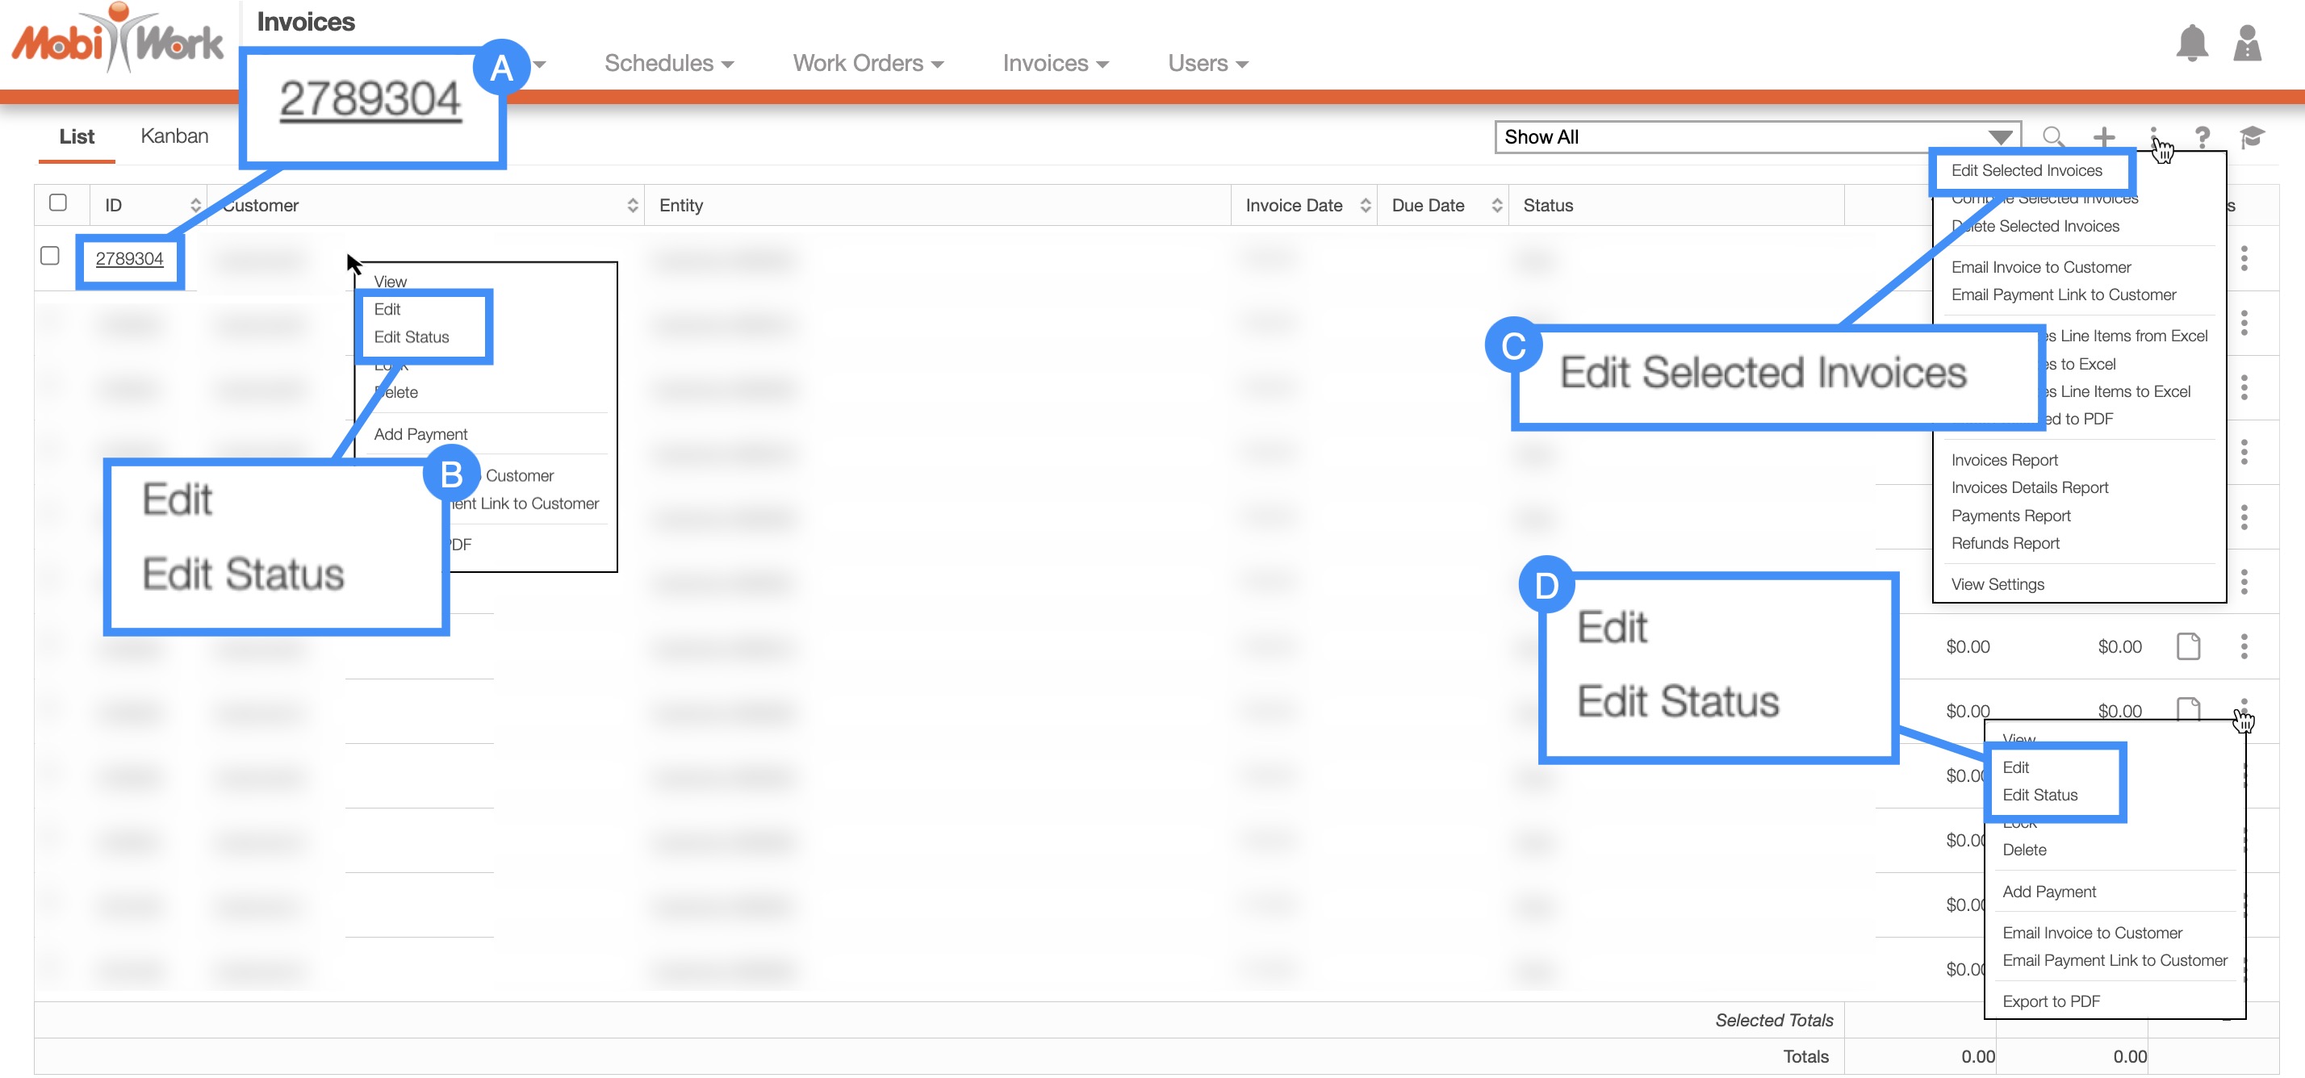The image size is (2305, 1078).
Task: Select Edit Selected Invoices menu option
Action: [2026, 170]
